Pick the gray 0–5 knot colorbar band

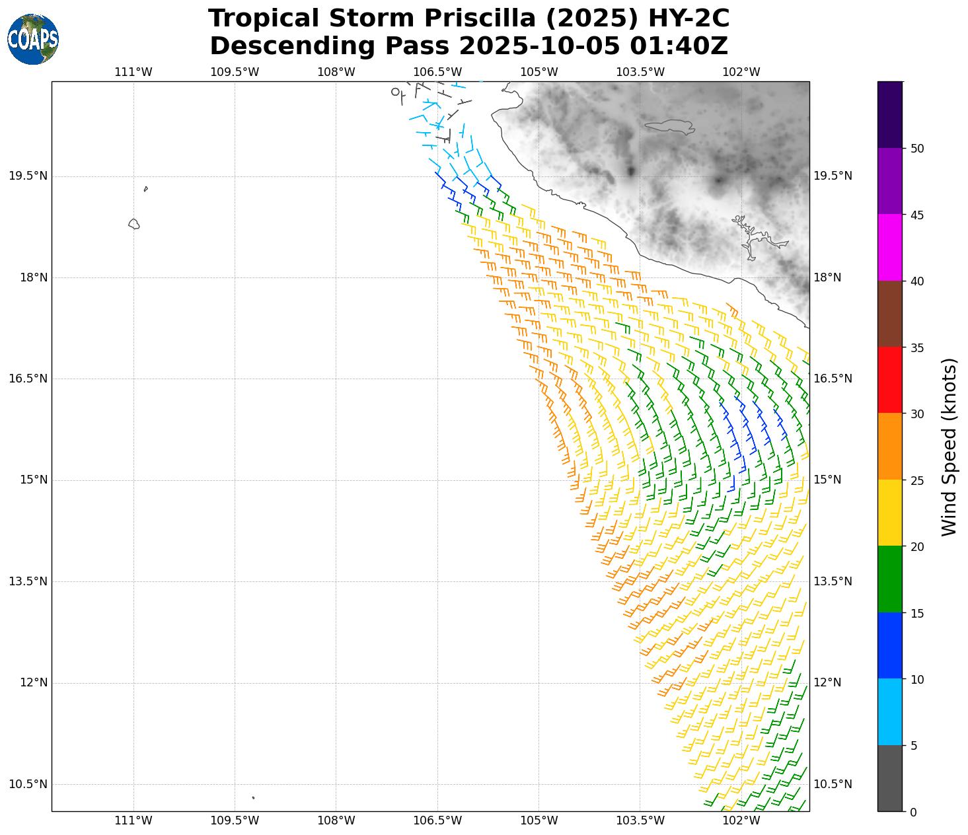point(889,778)
